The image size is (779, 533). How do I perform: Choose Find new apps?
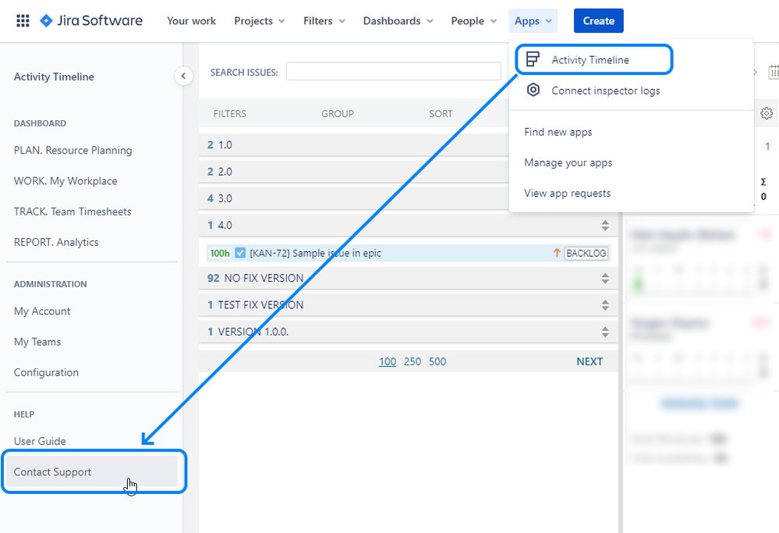pyautogui.click(x=631, y=132)
